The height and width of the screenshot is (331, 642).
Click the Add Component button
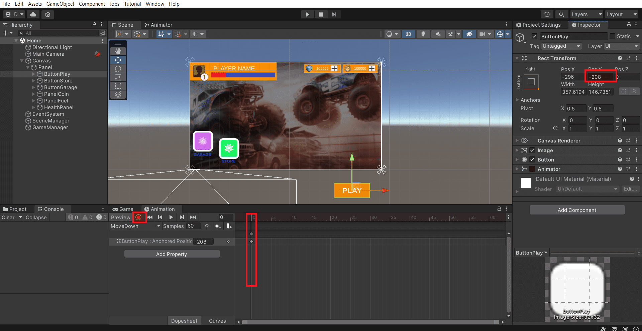pos(577,210)
